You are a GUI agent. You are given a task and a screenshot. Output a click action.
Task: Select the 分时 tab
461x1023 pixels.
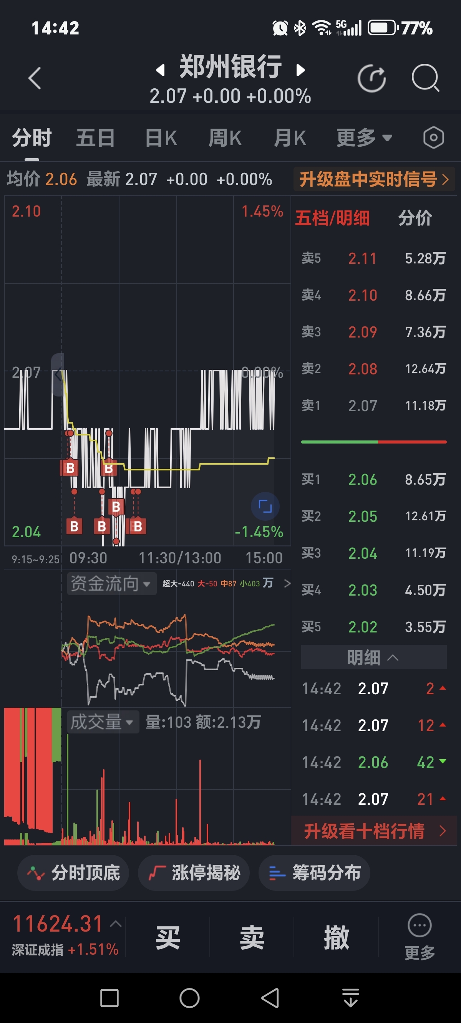[x=32, y=138]
